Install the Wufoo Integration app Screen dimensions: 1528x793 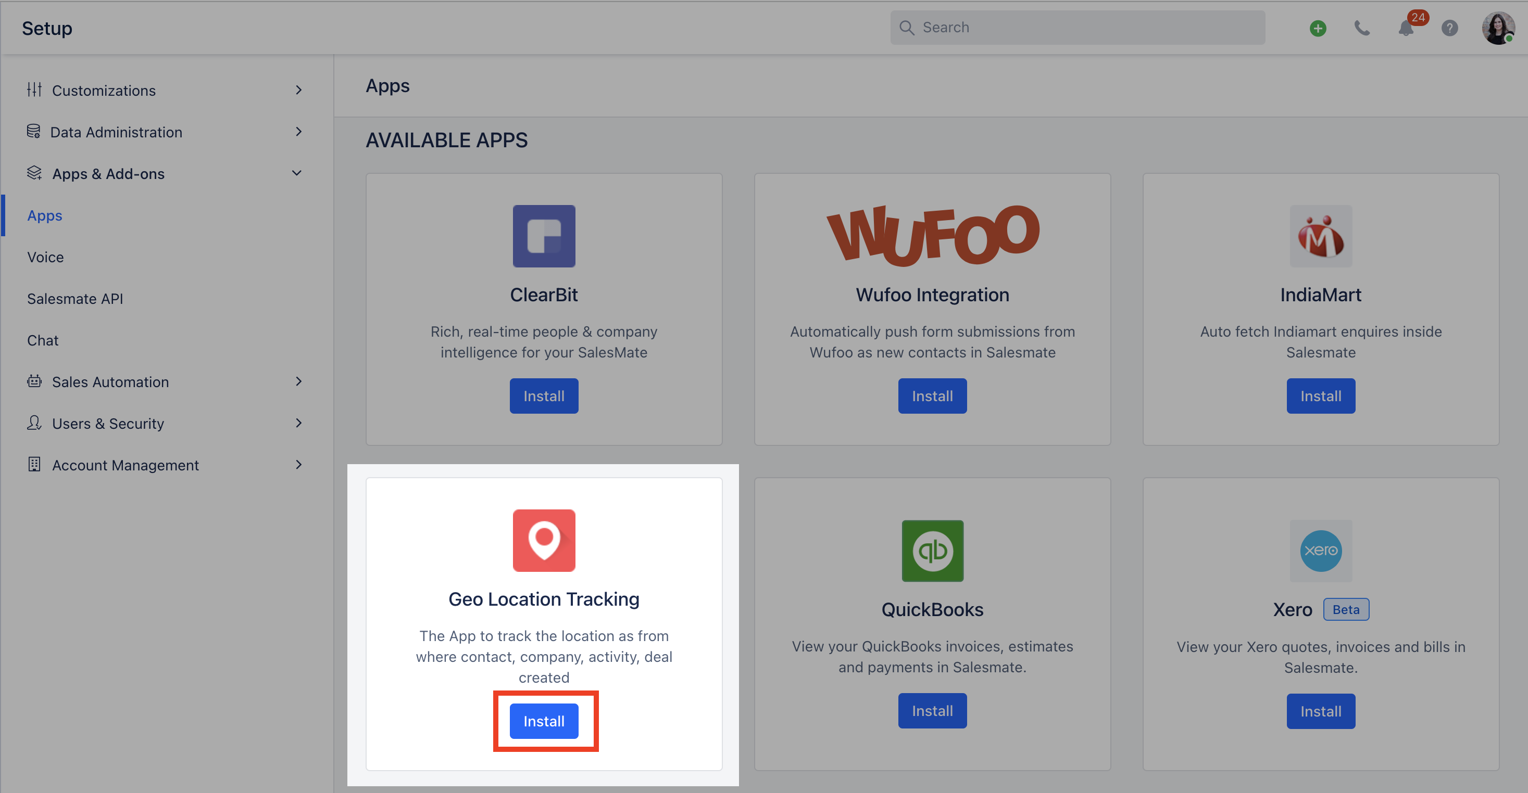pyautogui.click(x=932, y=395)
